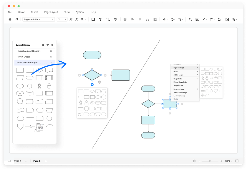Click the Fit to page icon
Screen dimensions: 247x170
coord(227,19)
